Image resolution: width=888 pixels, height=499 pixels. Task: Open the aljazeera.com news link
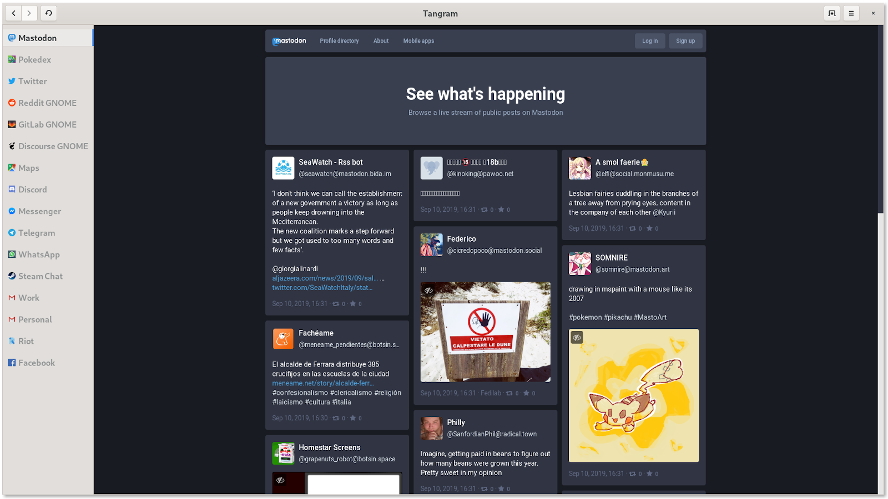pyautogui.click(x=325, y=278)
